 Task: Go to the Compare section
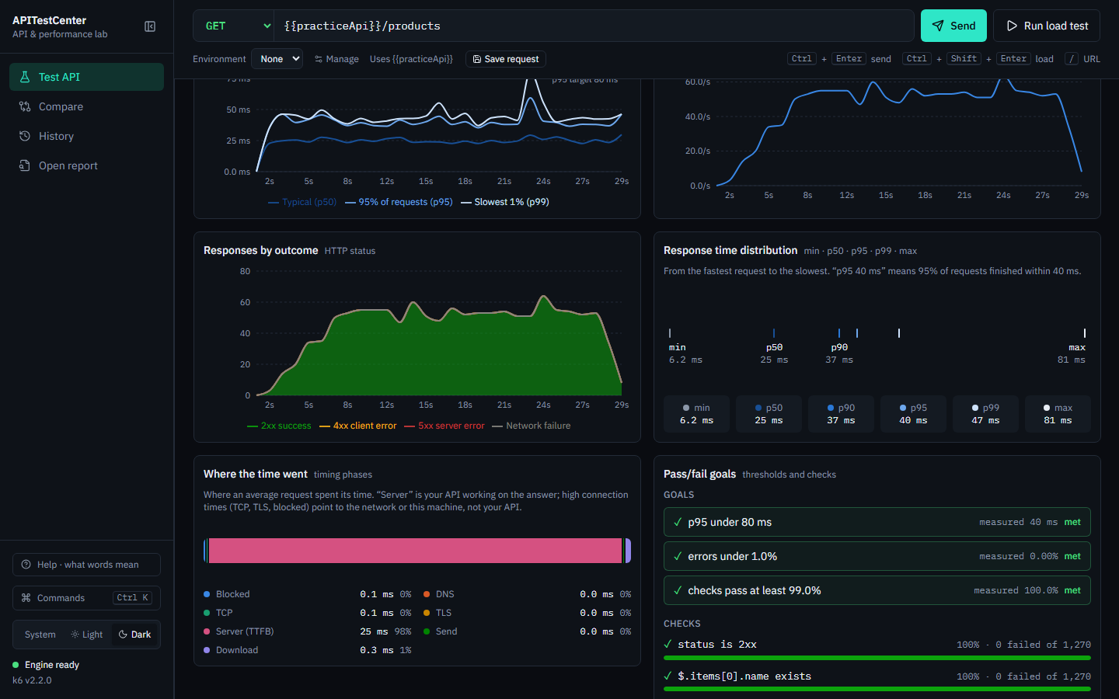tap(86, 106)
